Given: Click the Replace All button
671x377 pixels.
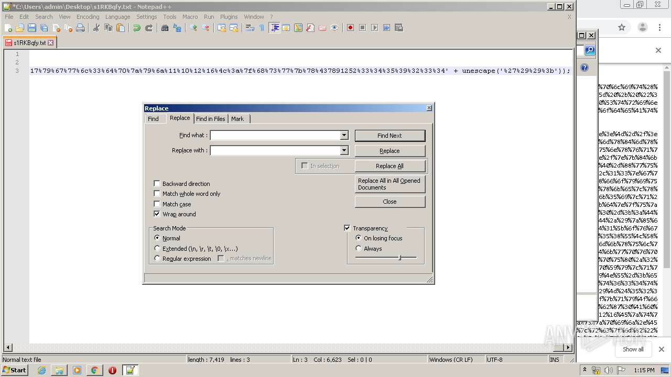Looking at the screenshot, I should [389, 166].
